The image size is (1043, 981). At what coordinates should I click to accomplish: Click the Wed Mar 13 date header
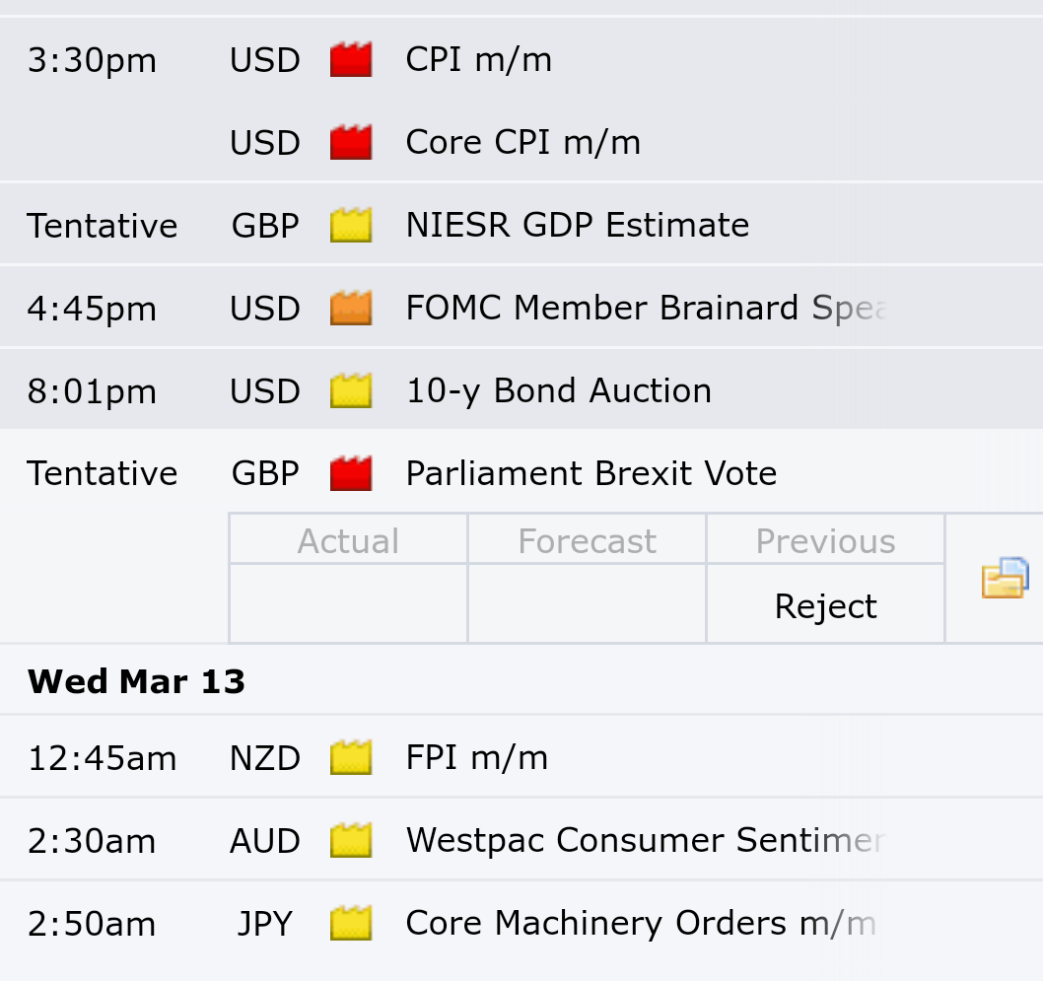pyautogui.click(x=136, y=681)
